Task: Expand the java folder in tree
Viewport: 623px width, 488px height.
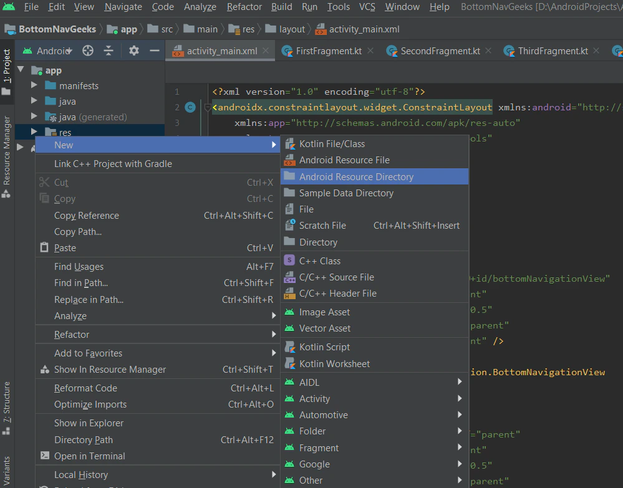Action: [x=34, y=101]
